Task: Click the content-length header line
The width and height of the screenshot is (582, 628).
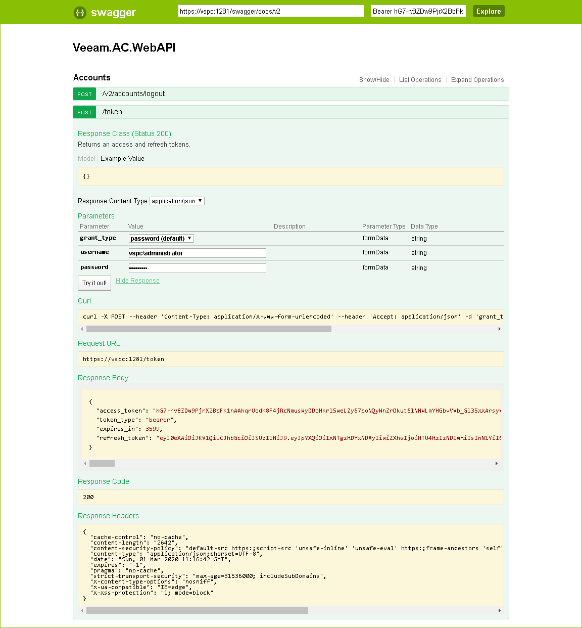Action: tap(134, 543)
